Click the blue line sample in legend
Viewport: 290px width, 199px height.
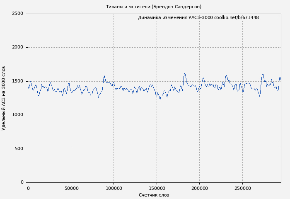click(x=268, y=18)
